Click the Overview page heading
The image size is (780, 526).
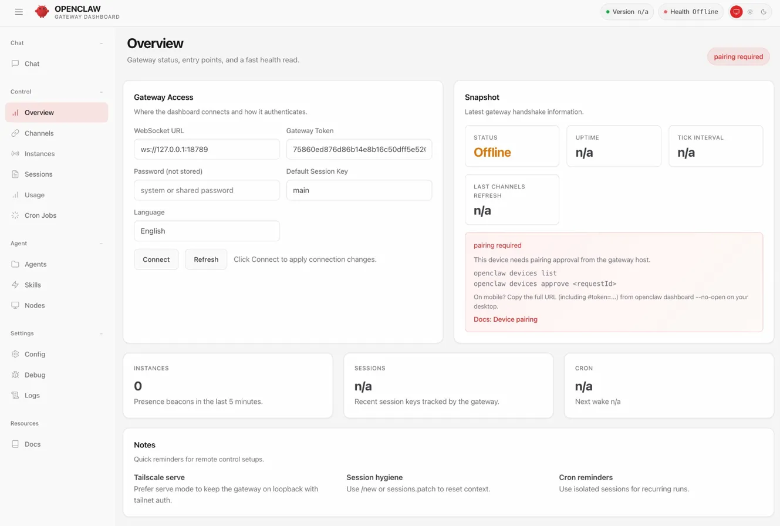[156, 43]
